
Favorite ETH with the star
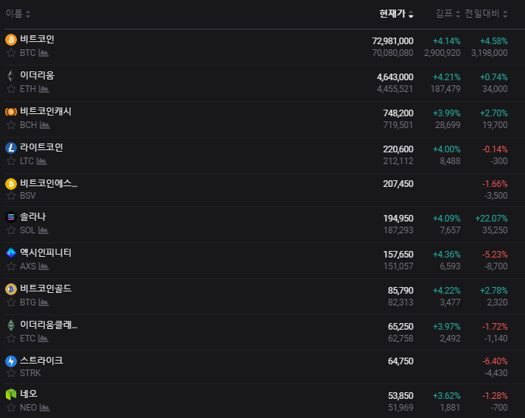point(11,89)
